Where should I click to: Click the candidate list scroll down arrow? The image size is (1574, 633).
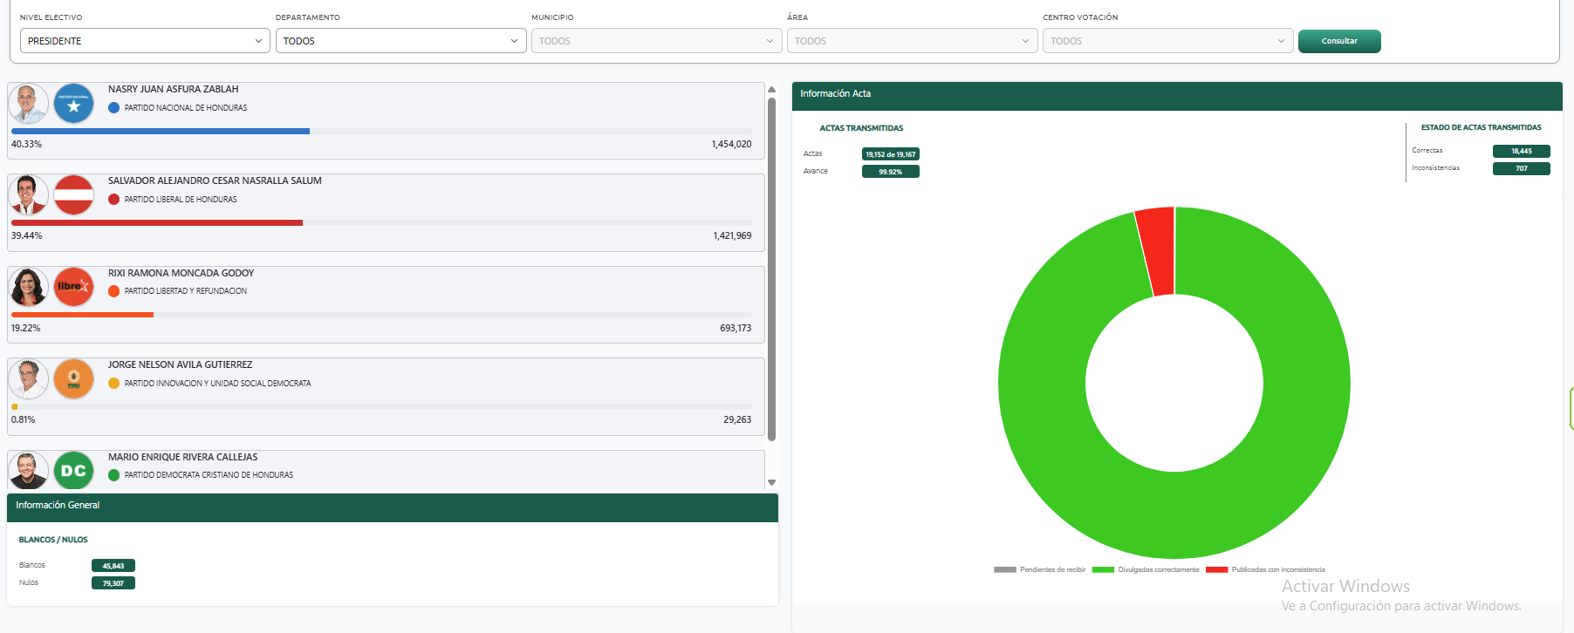(771, 482)
